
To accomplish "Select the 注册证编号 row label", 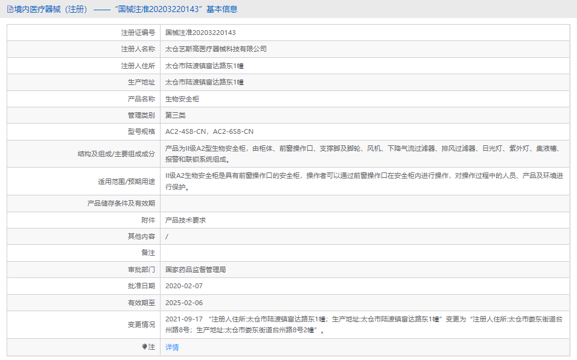I will pyautogui.click(x=138, y=33).
